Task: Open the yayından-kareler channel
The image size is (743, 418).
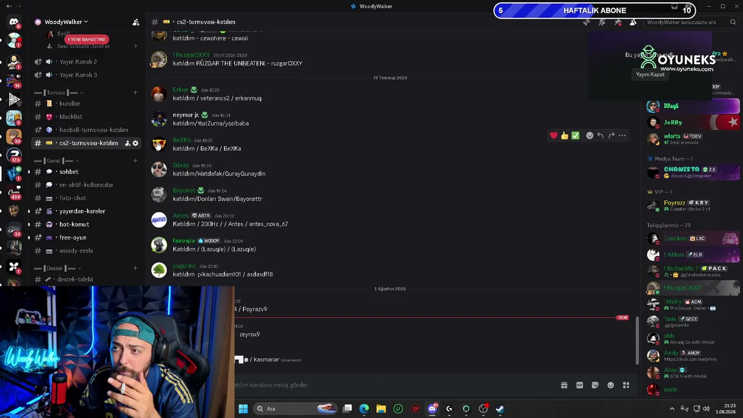Action: tap(87, 211)
